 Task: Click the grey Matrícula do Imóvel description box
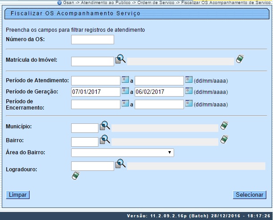pos(180,62)
